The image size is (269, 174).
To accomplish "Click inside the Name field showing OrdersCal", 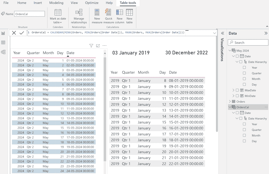I will click(x=29, y=14).
